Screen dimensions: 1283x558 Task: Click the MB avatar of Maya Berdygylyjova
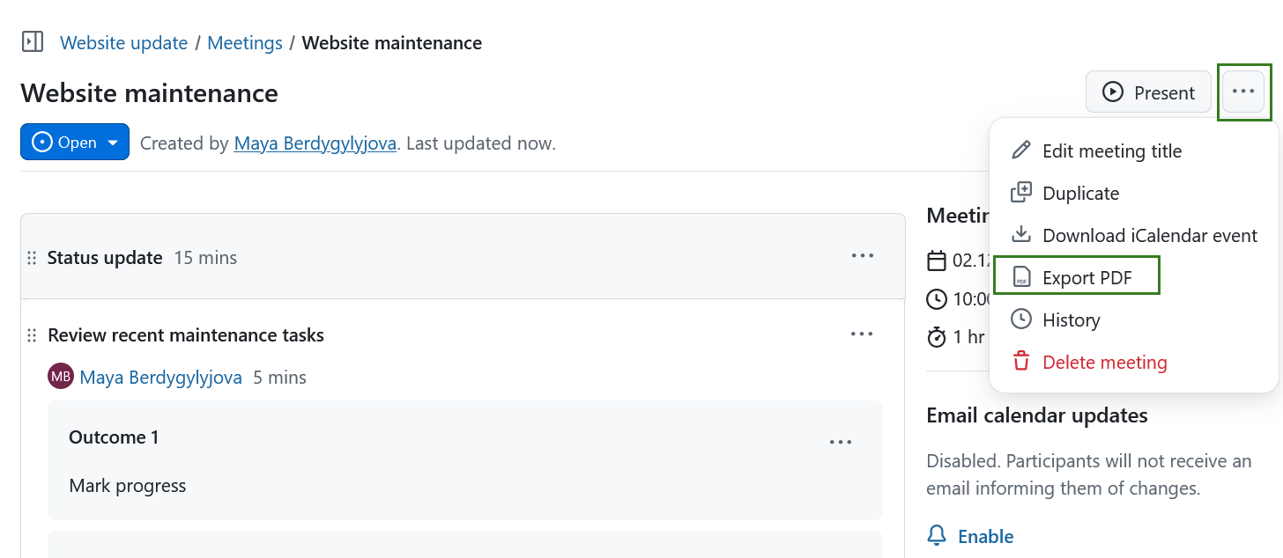(61, 378)
